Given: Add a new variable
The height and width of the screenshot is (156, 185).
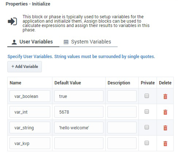Looking at the screenshot, I should point(24,66).
